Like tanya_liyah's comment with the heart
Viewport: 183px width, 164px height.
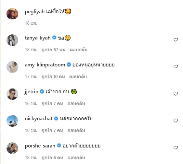176,40
